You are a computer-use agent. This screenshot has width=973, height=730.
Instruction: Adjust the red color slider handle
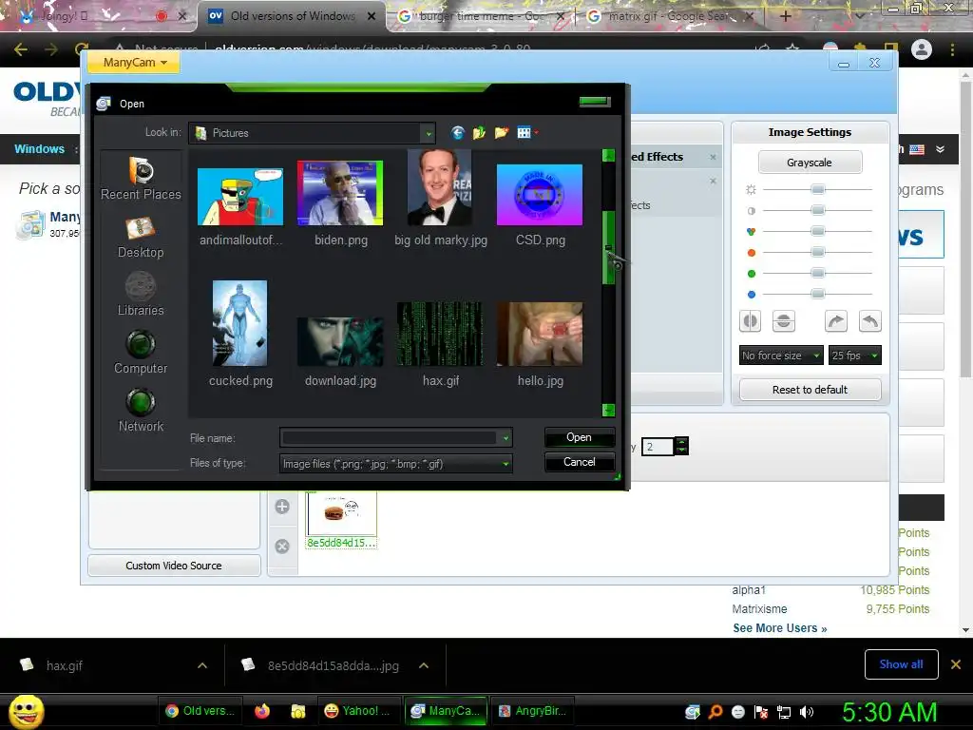pyautogui.click(x=818, y=253)
